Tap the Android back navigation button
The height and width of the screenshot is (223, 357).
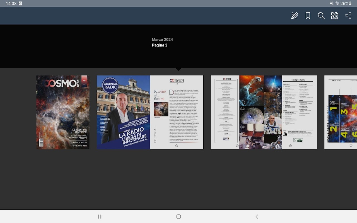click(257, 217)
